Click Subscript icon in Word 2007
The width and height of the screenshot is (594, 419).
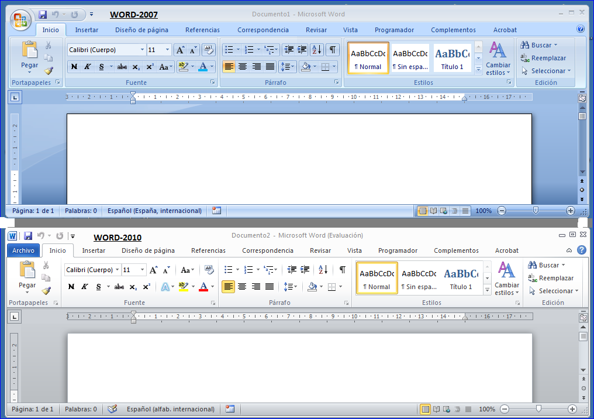[x=136, y=67]
